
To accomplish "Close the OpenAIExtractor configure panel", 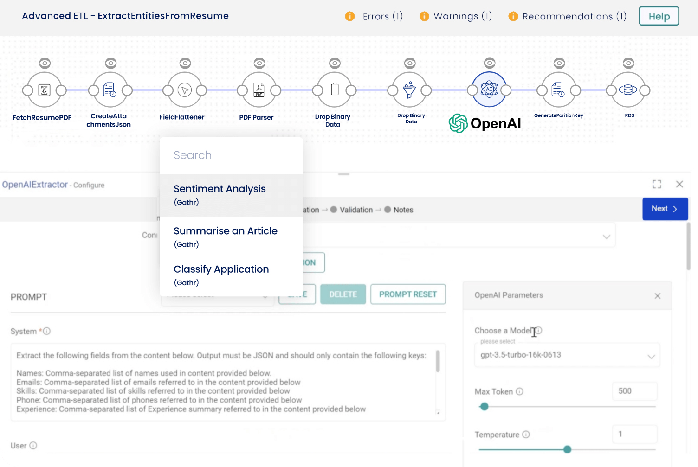I will point(679,184).
